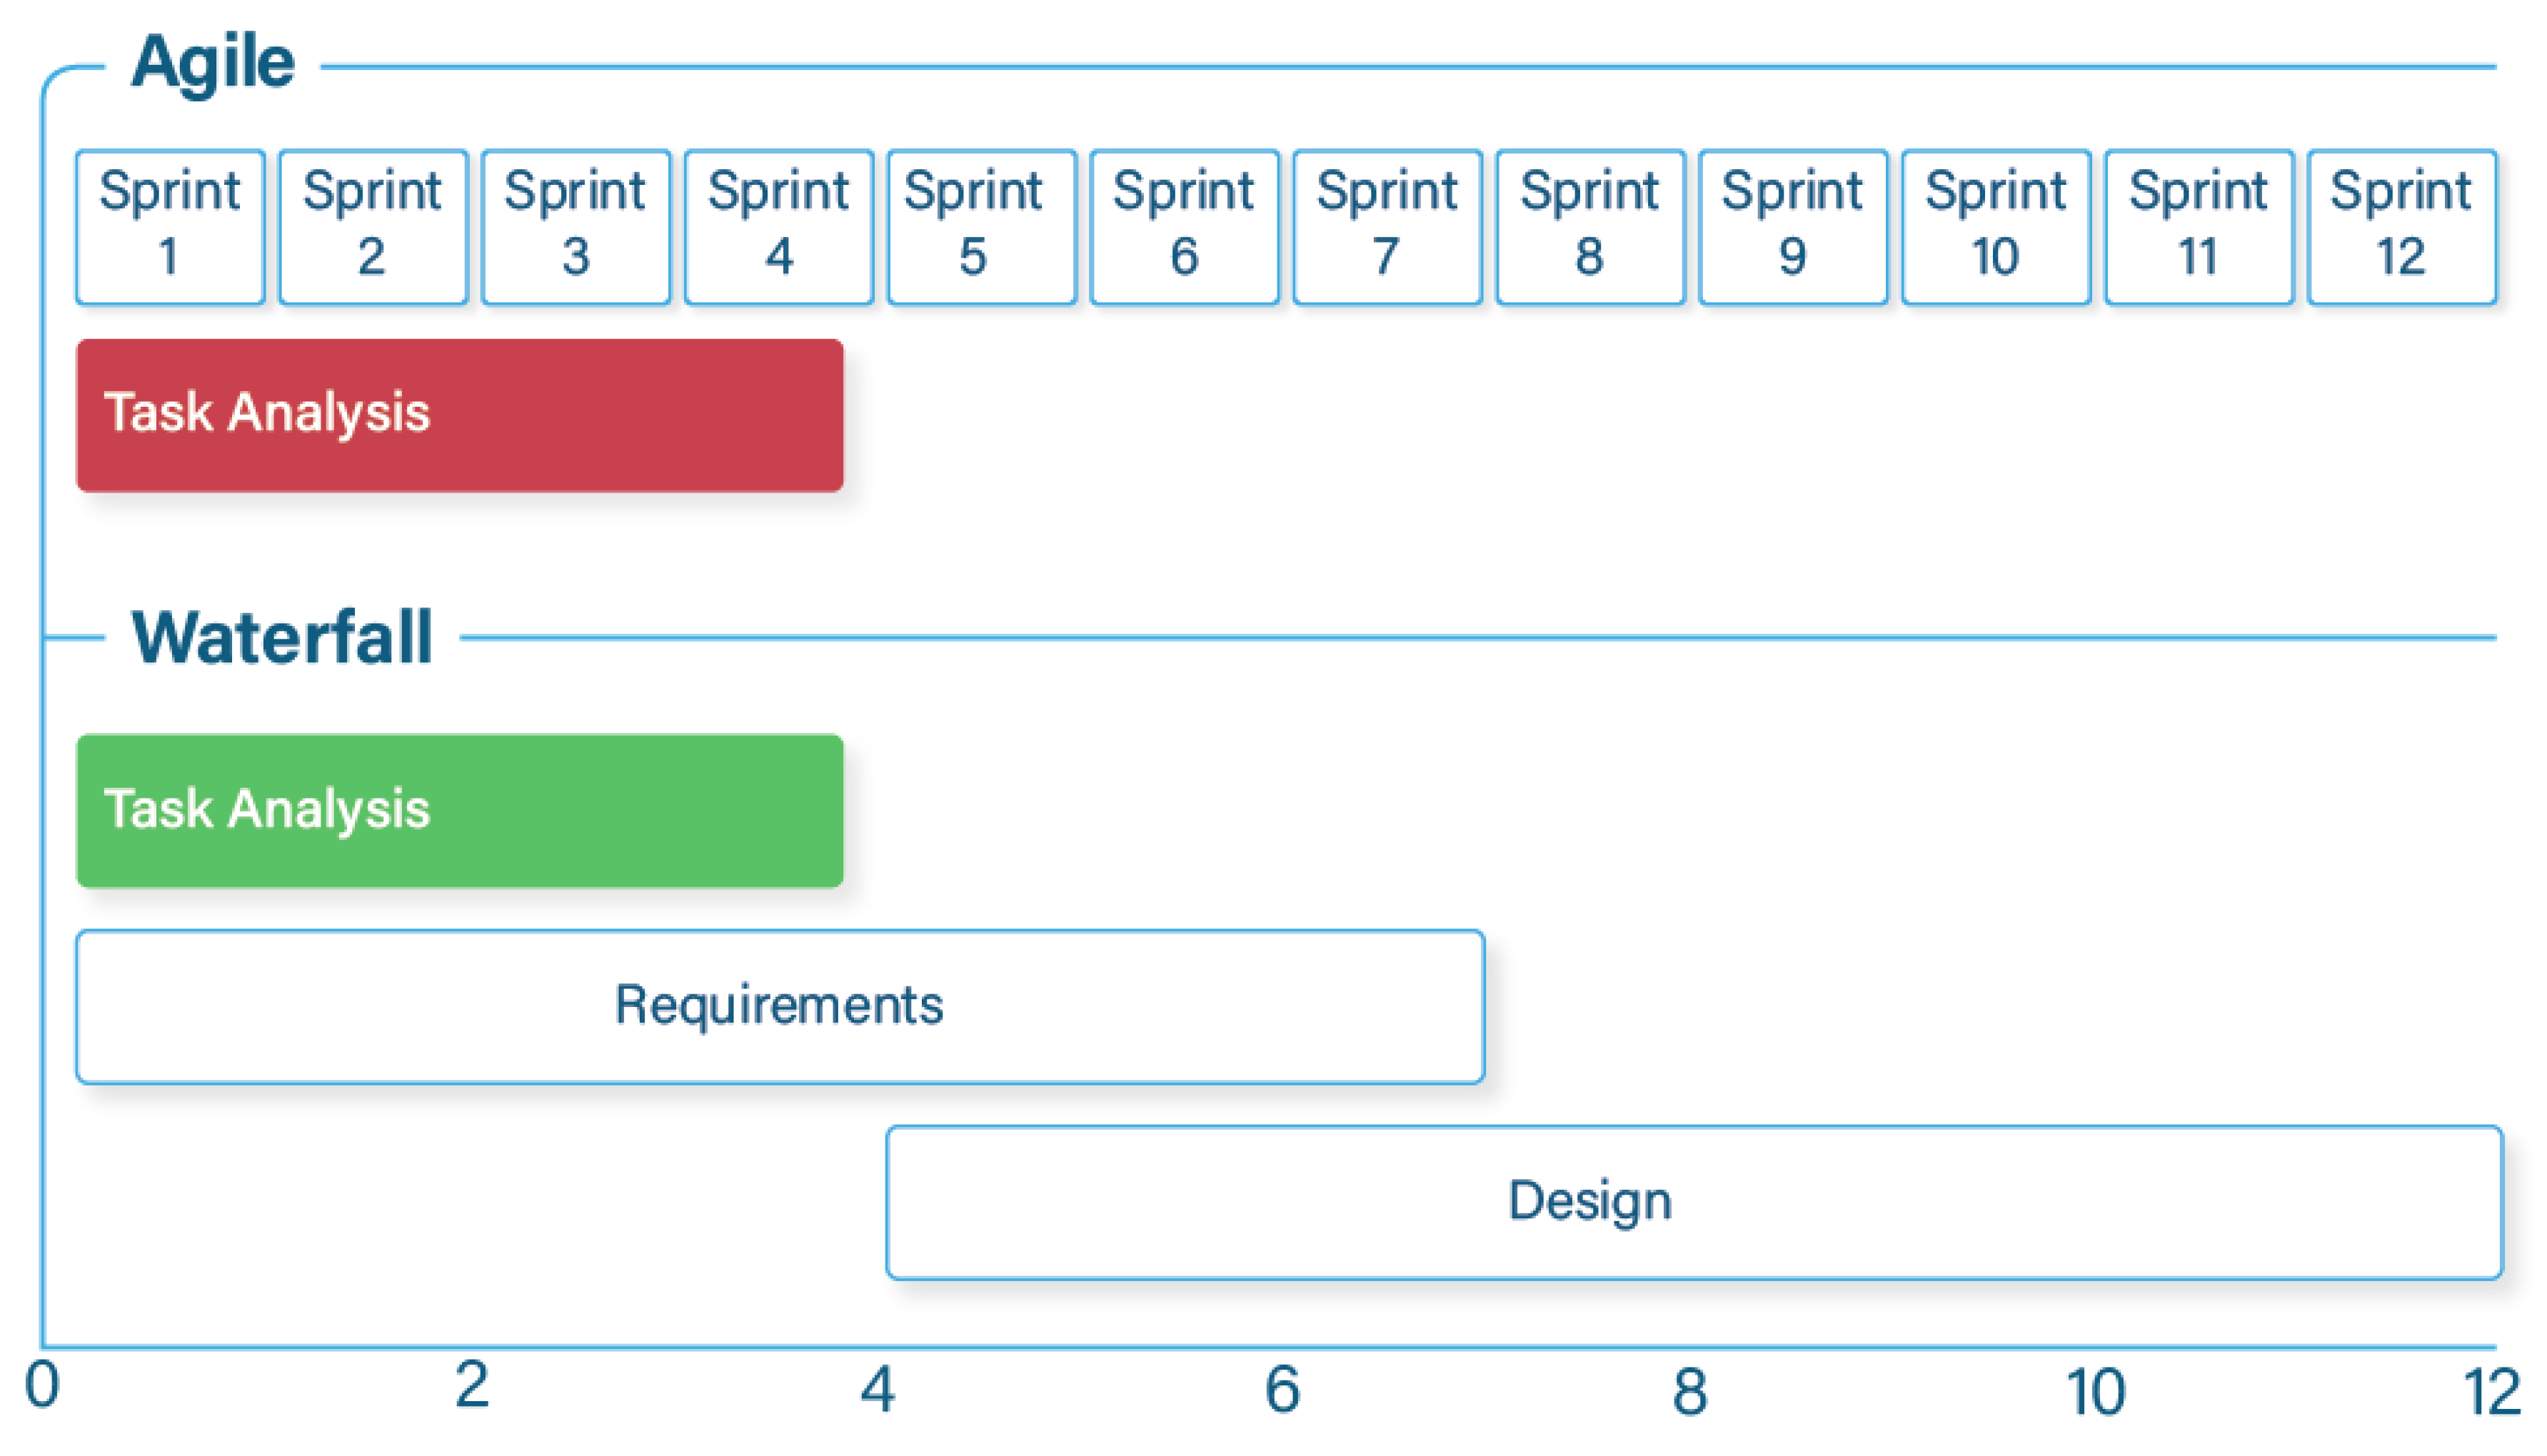Click the Agile section heading
The width and height of the screenshot is (2547, 1456).
pyautogui.click(x=213, y=63)
